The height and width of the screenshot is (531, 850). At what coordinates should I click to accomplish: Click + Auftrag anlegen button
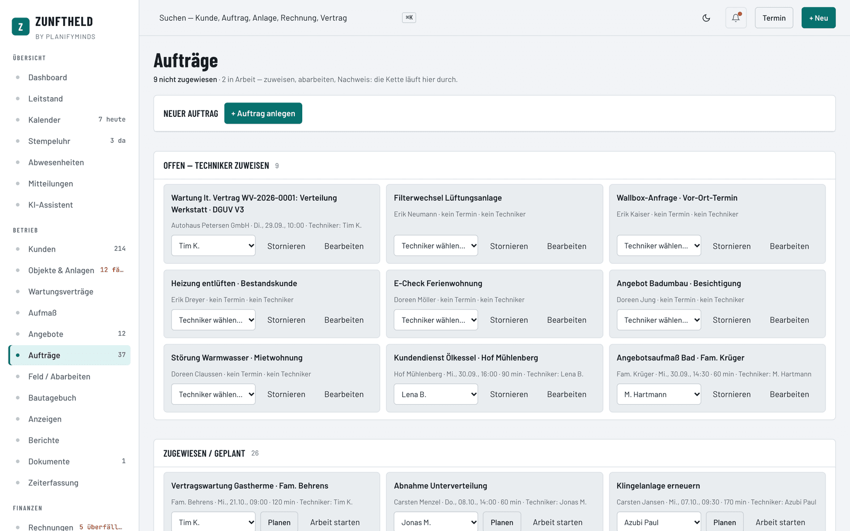coord(263,114)
